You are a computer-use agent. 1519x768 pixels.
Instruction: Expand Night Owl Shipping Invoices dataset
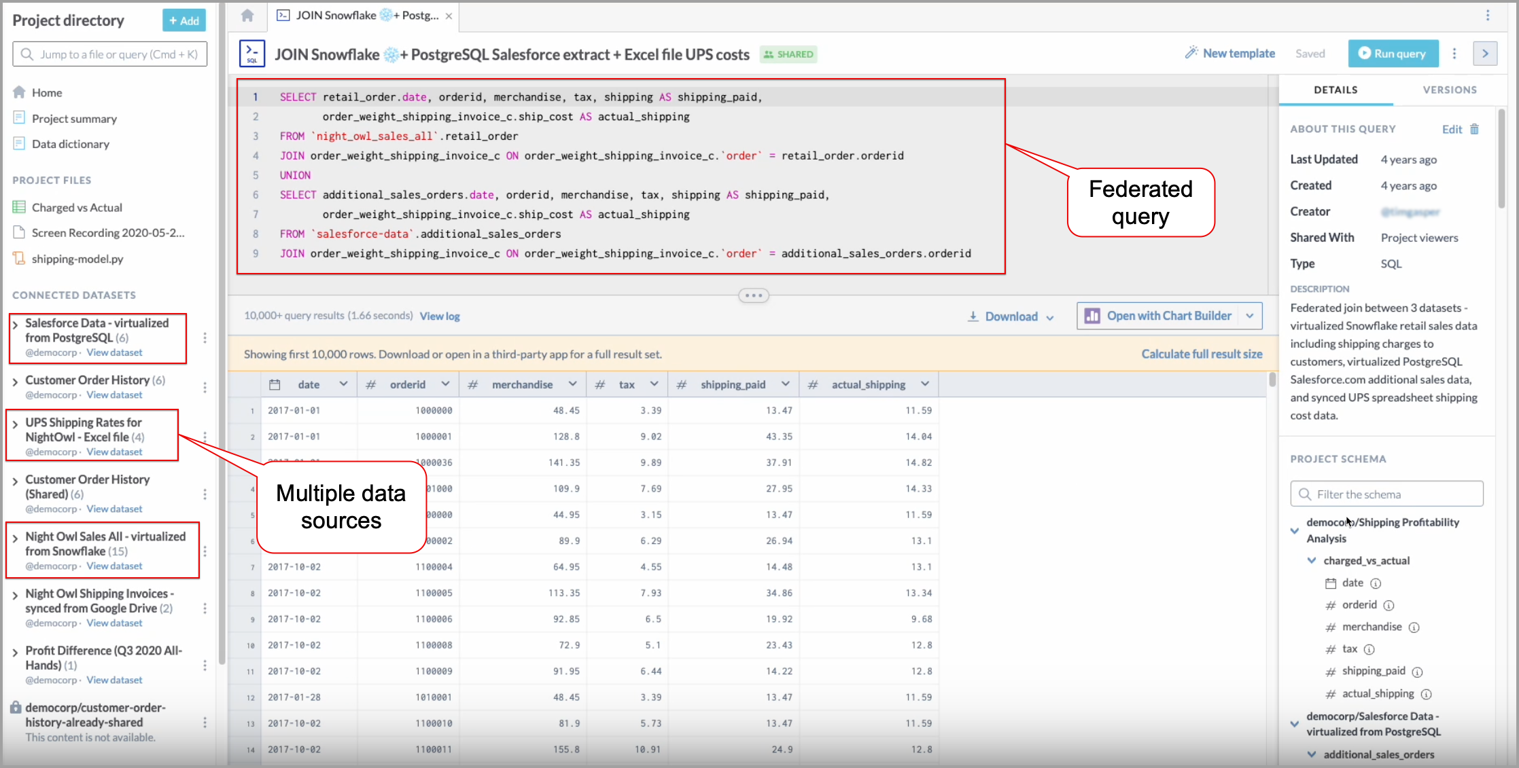click(15, 595)
